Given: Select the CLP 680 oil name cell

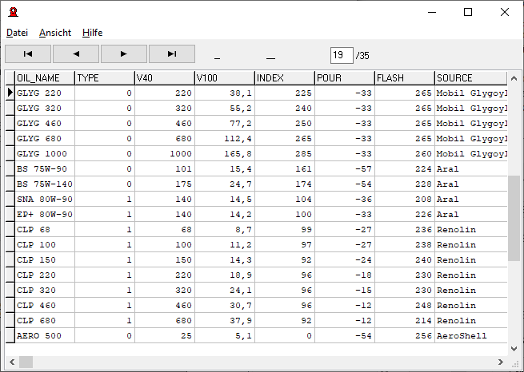Looking at the screenshot, I should 45,321.
